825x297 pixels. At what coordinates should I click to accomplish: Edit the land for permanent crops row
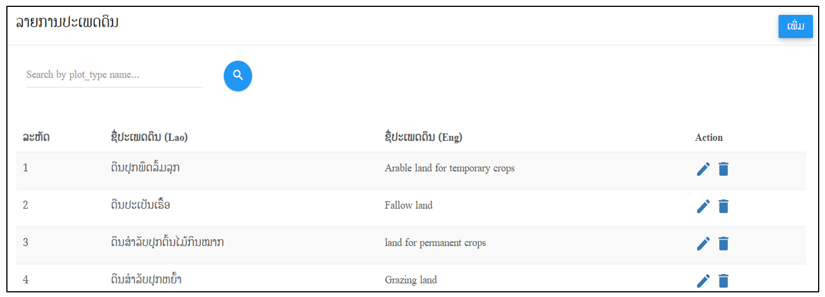click(703, 244)
